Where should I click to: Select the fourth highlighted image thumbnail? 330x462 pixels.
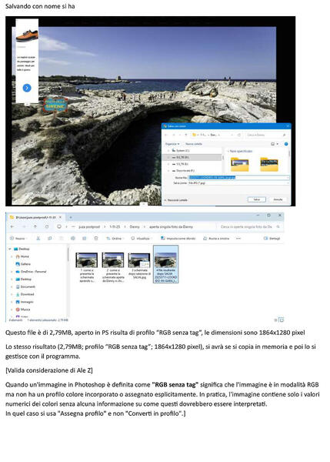click(165, 264)
